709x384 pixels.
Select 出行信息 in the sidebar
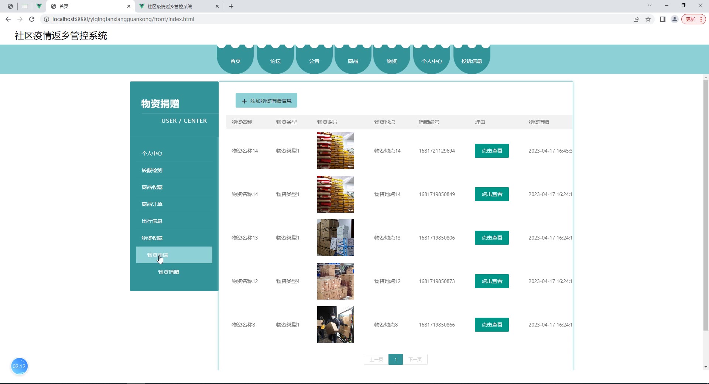pos(174,221)
